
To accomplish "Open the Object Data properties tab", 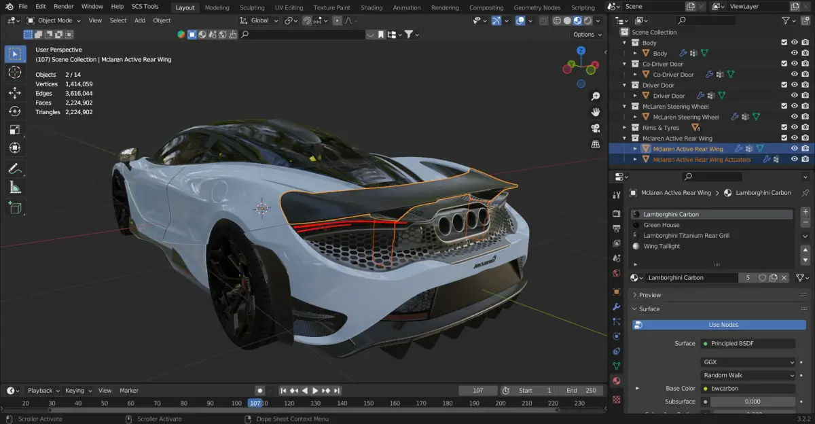I will tap(616, 366).
